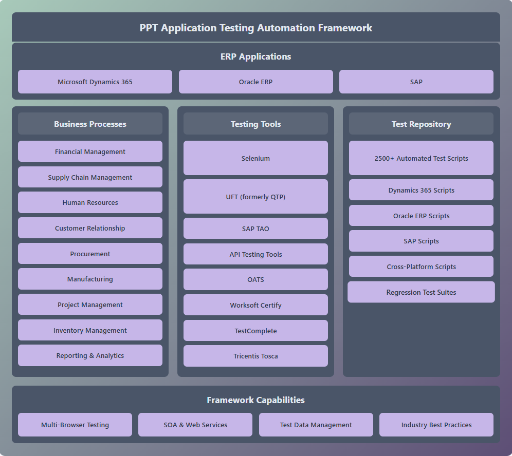The width and height of the screenshot is (512, 456).
Task: Click the Microsoft Dynamics 365 box
Action: (x=95, y=82)
